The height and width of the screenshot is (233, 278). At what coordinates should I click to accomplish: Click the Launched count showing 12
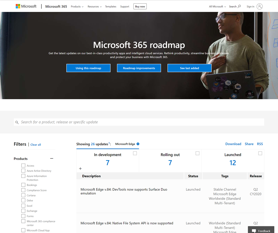click(233, 162)
